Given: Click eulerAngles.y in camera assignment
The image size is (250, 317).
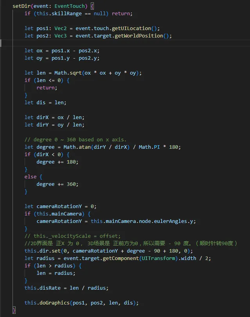Looking at the screenshot, I should pos(173,221).
